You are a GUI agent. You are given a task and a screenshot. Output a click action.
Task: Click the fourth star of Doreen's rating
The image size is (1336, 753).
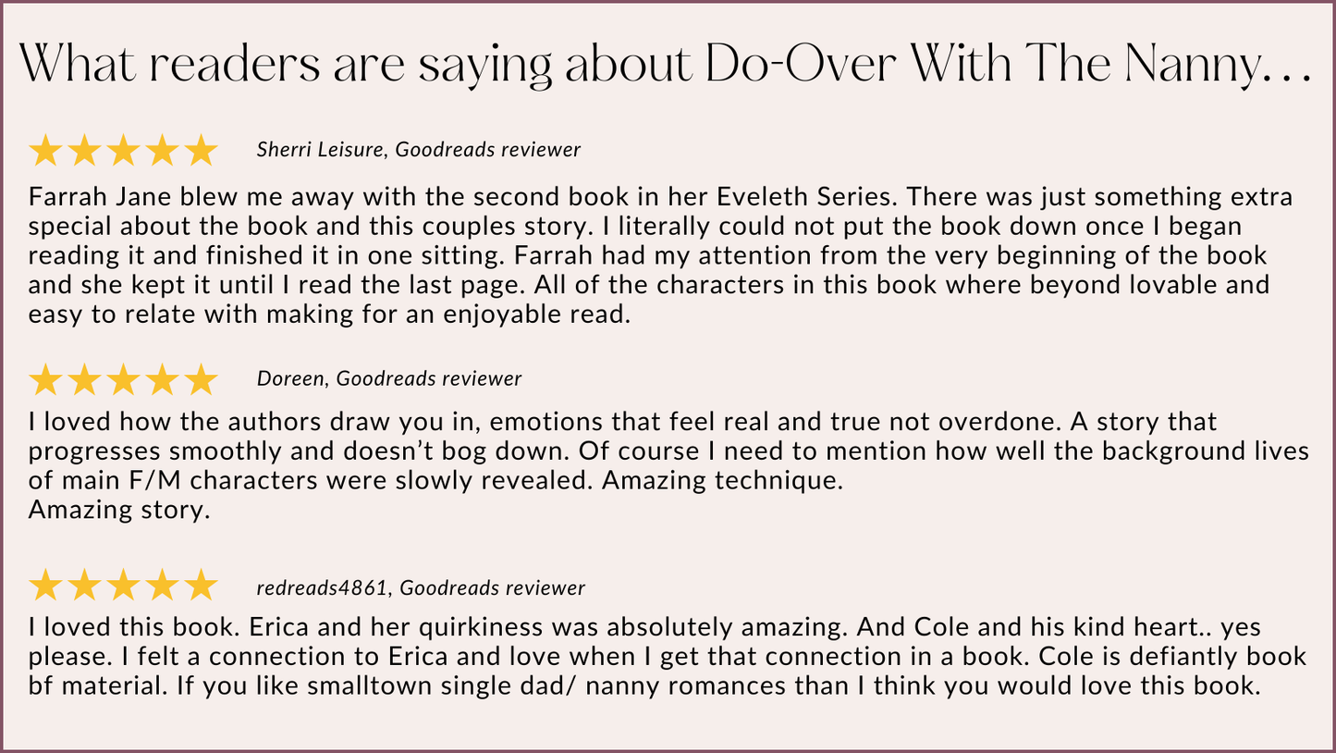pos(162,379)
